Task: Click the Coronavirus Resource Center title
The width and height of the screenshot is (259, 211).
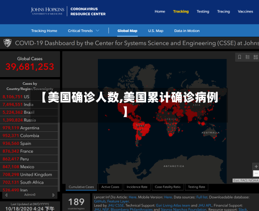Action: [88, 11]
